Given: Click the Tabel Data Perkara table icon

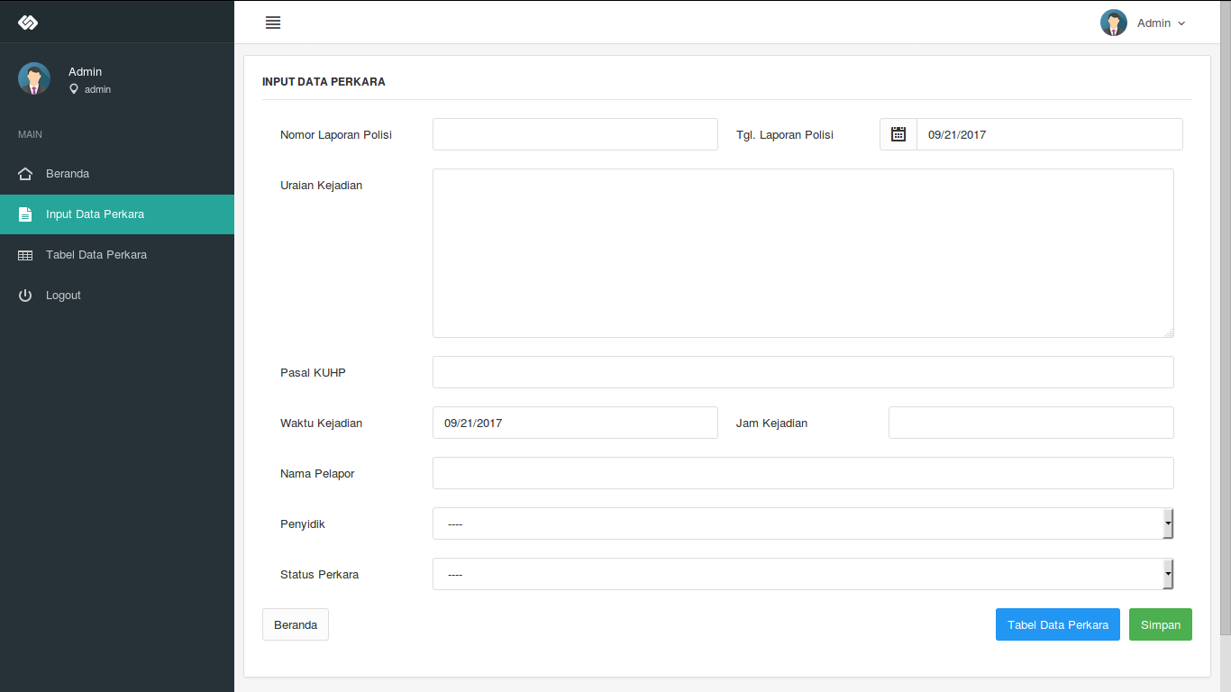Looking at the screenshot, I should [25, 255].
